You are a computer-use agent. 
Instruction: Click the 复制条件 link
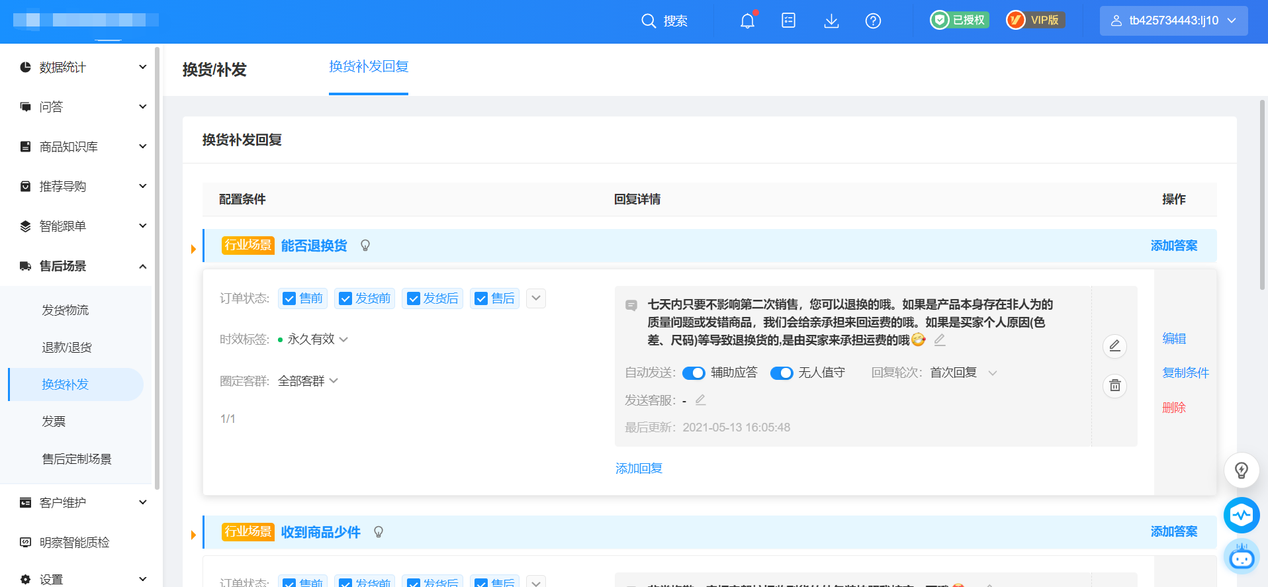pos(1185,373)
